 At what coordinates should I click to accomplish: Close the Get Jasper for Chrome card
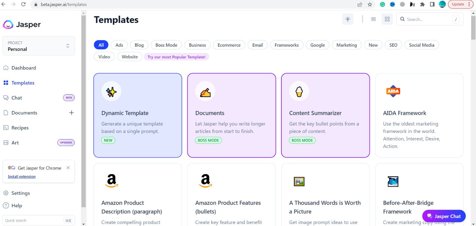point(68,168)
